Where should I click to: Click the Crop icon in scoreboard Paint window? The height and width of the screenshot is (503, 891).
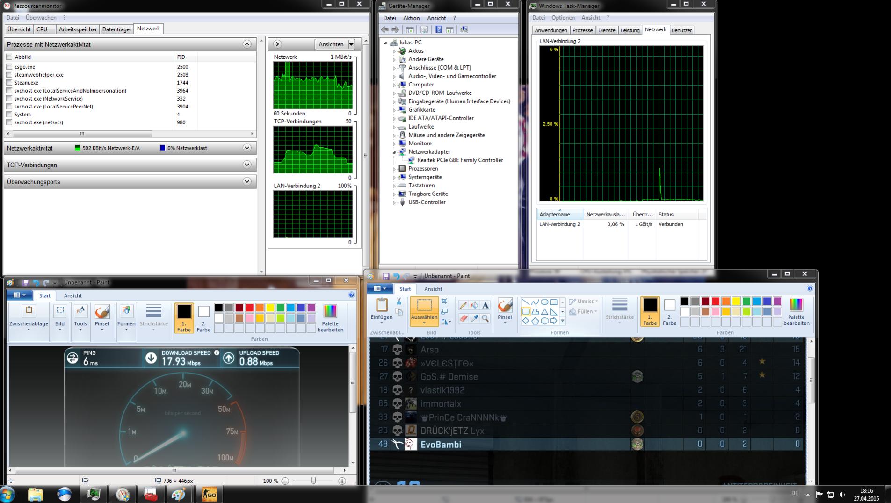pyautogui.click(x=444, y=301)
